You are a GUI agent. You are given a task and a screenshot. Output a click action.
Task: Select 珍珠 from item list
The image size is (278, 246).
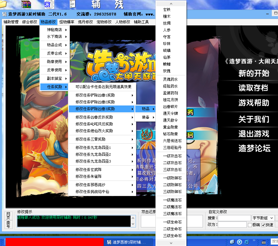coord(171,44)
